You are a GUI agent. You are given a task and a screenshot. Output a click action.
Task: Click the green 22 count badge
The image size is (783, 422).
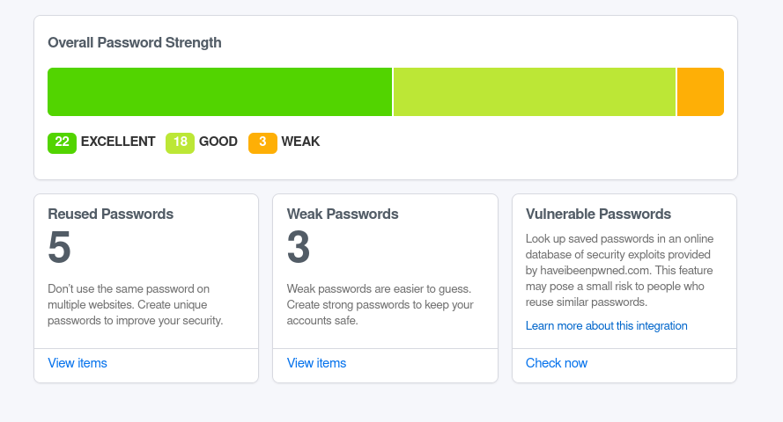pos(62,142)
